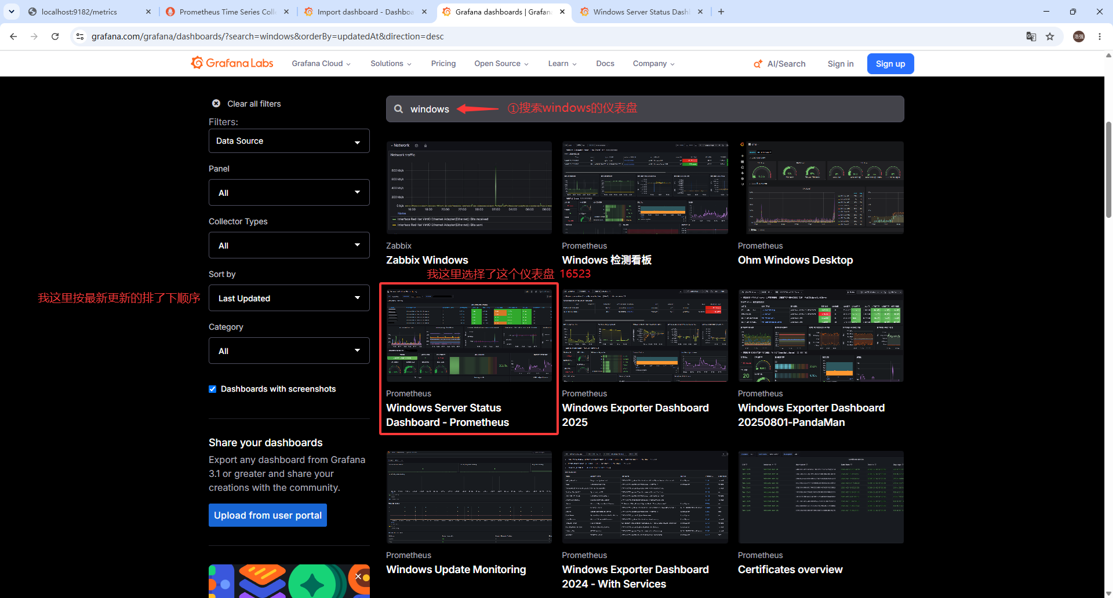Click the Zabbix Windows thumbnail
This screenshot has width=1113, height=598.
[x=469, y=188]
